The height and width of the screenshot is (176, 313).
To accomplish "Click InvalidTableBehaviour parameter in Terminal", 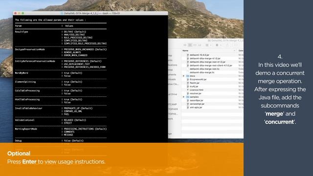I will click(x=28, y=109).
